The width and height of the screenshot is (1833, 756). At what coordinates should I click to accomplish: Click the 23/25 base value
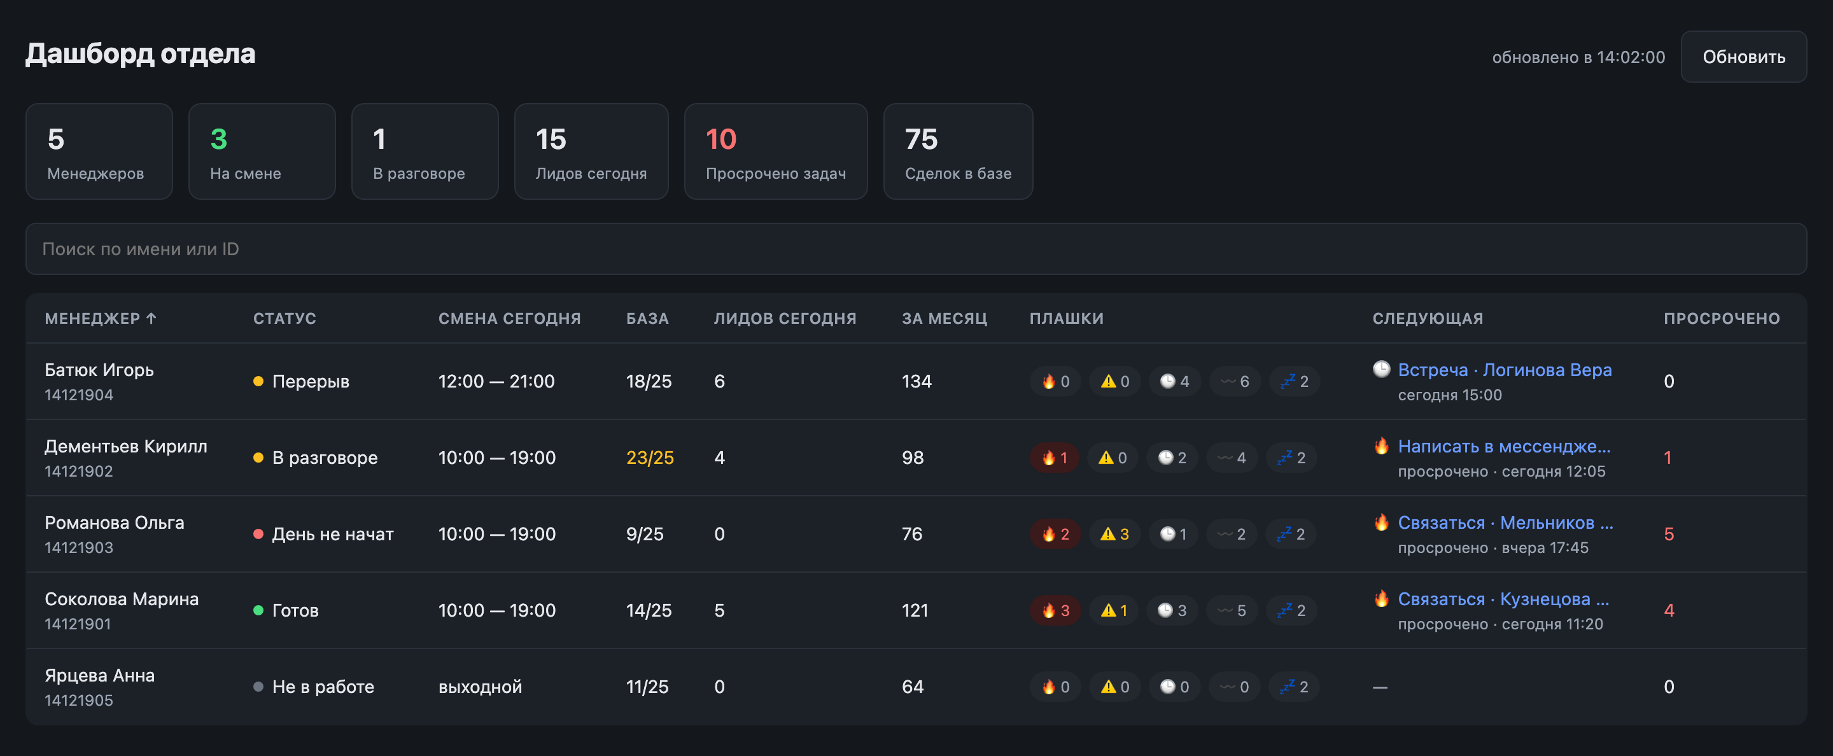coord(649,458)
